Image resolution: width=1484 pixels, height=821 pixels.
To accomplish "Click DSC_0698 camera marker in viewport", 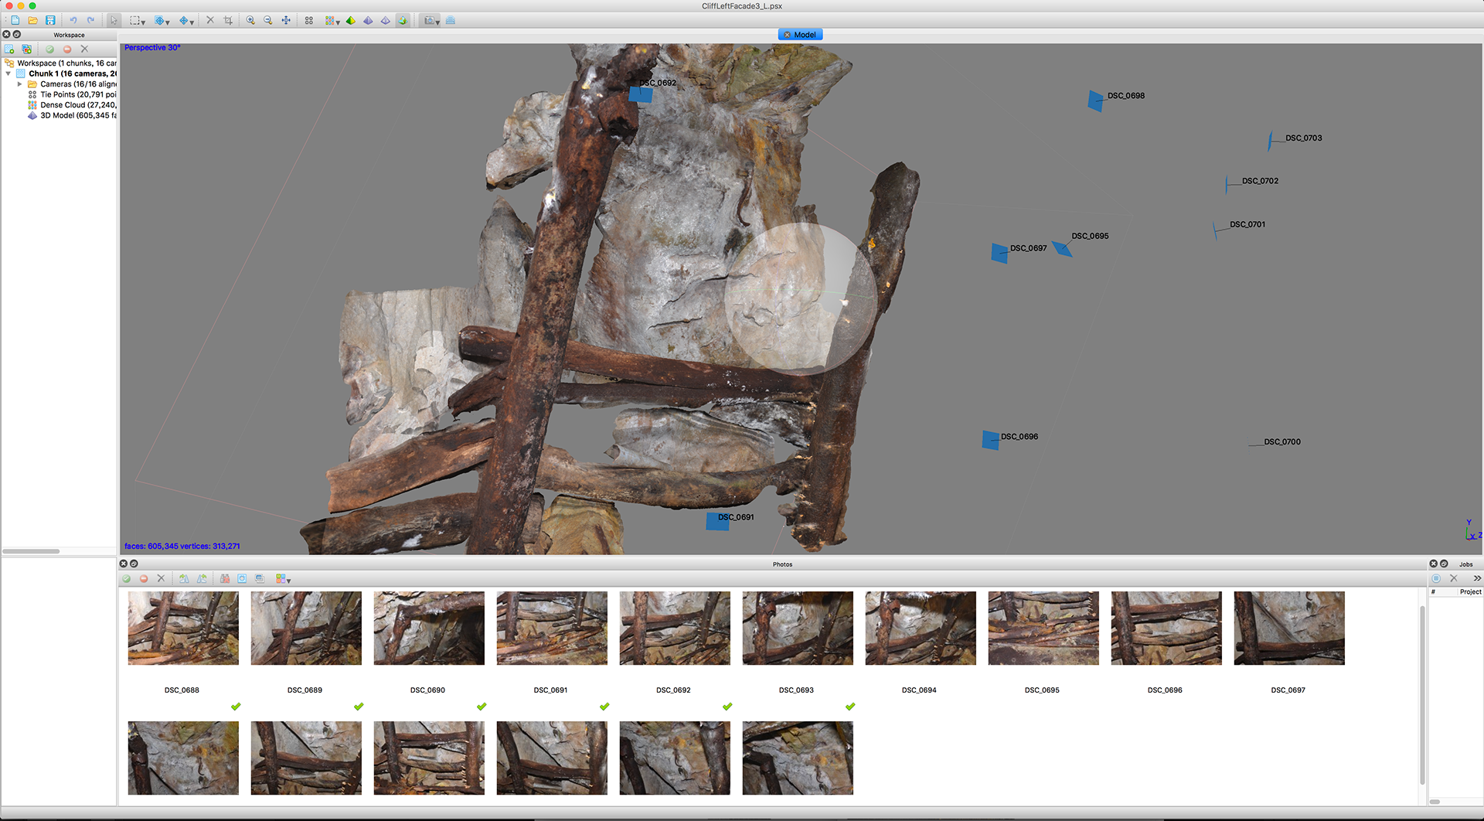I will coord(1096,100).
